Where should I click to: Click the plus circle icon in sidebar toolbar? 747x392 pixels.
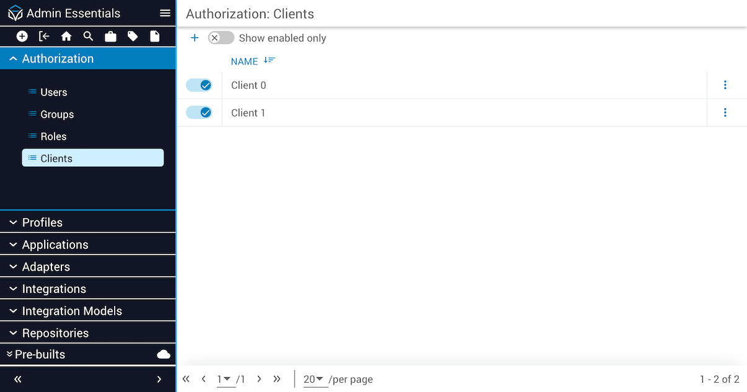click(22, 37)
